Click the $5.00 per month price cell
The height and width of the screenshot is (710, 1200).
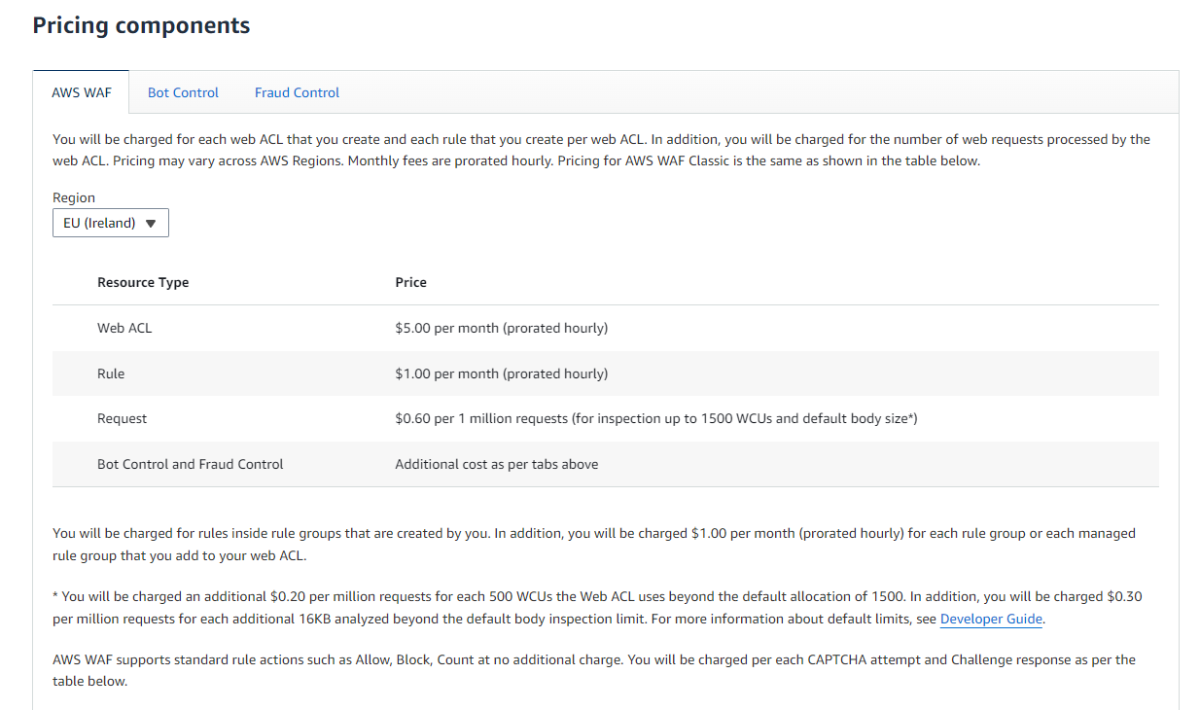coord(501,328)
